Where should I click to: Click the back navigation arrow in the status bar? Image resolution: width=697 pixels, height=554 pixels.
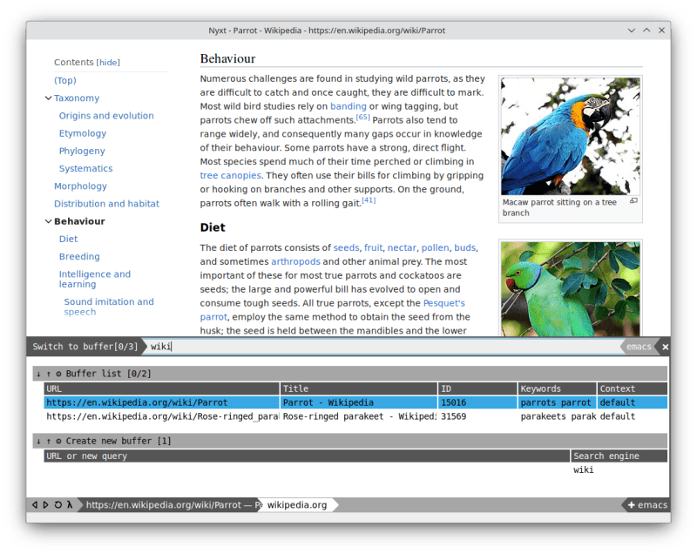pos(35,504)
